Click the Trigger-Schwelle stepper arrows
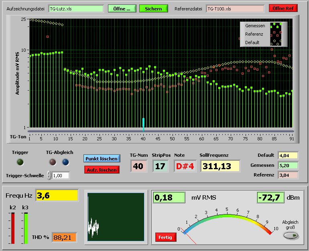 click(49, 175)
